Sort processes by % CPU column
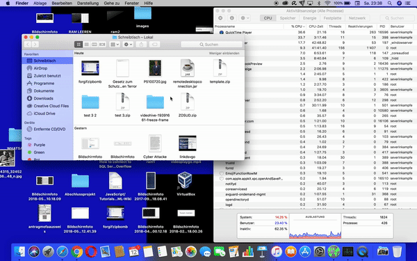Image resolution: width=417 pixels, height=261 pixels. [x=295, y=26]
